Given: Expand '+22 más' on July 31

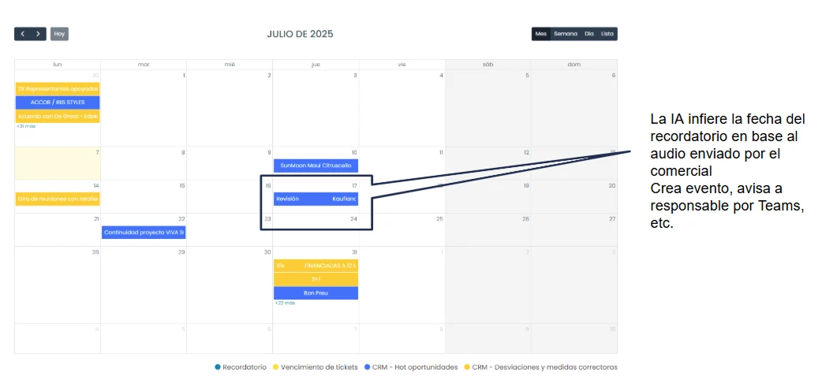Looking at the screenshot, I should [285, 303].
